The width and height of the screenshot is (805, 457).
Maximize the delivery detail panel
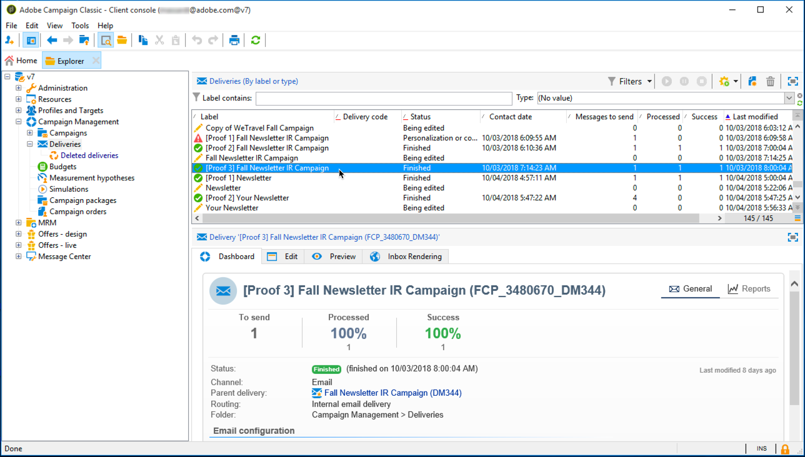(x=793, y=237)
